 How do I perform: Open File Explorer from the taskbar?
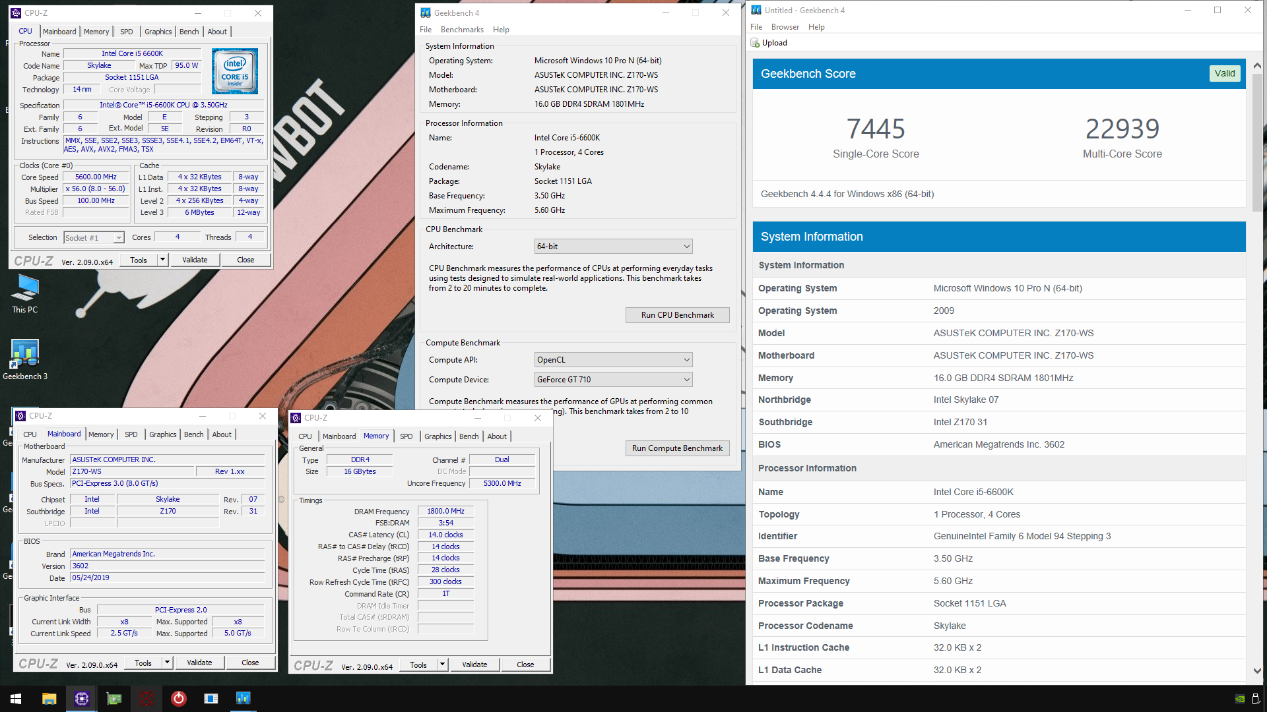[x=49, y=699]
